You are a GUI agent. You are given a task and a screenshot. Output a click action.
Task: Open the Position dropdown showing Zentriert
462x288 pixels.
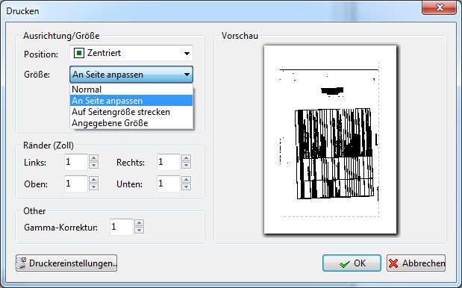[x=131, y=53]
